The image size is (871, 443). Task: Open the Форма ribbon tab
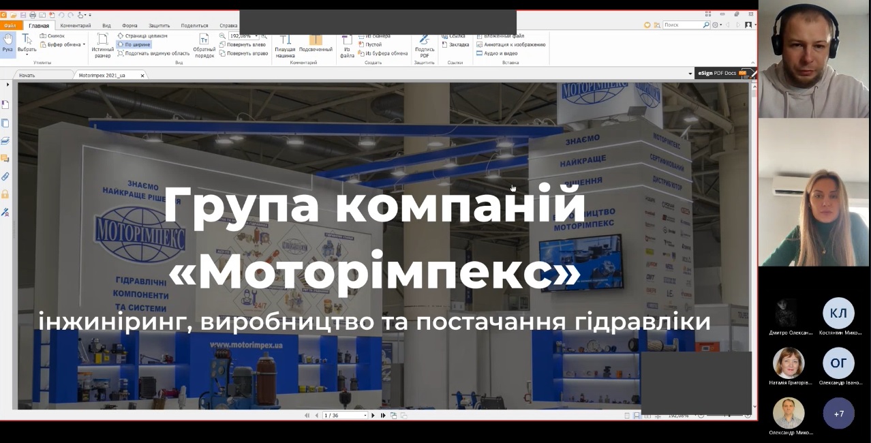pos(129,25)
